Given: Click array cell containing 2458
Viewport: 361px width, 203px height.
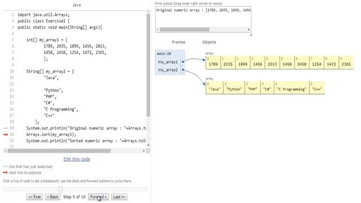Looking at the screenshot, I should click(x=302, y=63).
